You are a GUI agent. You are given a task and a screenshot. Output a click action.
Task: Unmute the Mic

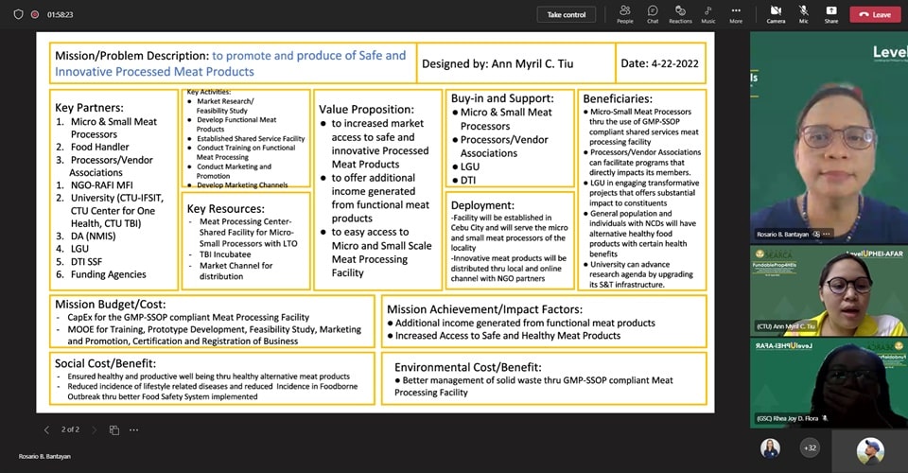(803, 13)
